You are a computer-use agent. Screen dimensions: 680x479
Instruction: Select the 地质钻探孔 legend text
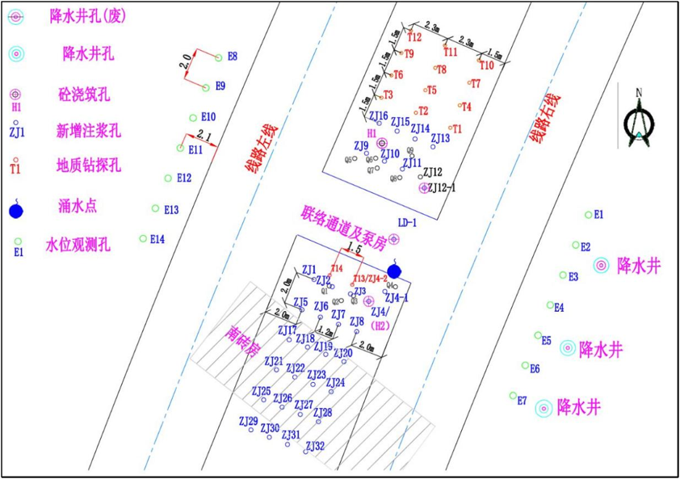[89, 165]
